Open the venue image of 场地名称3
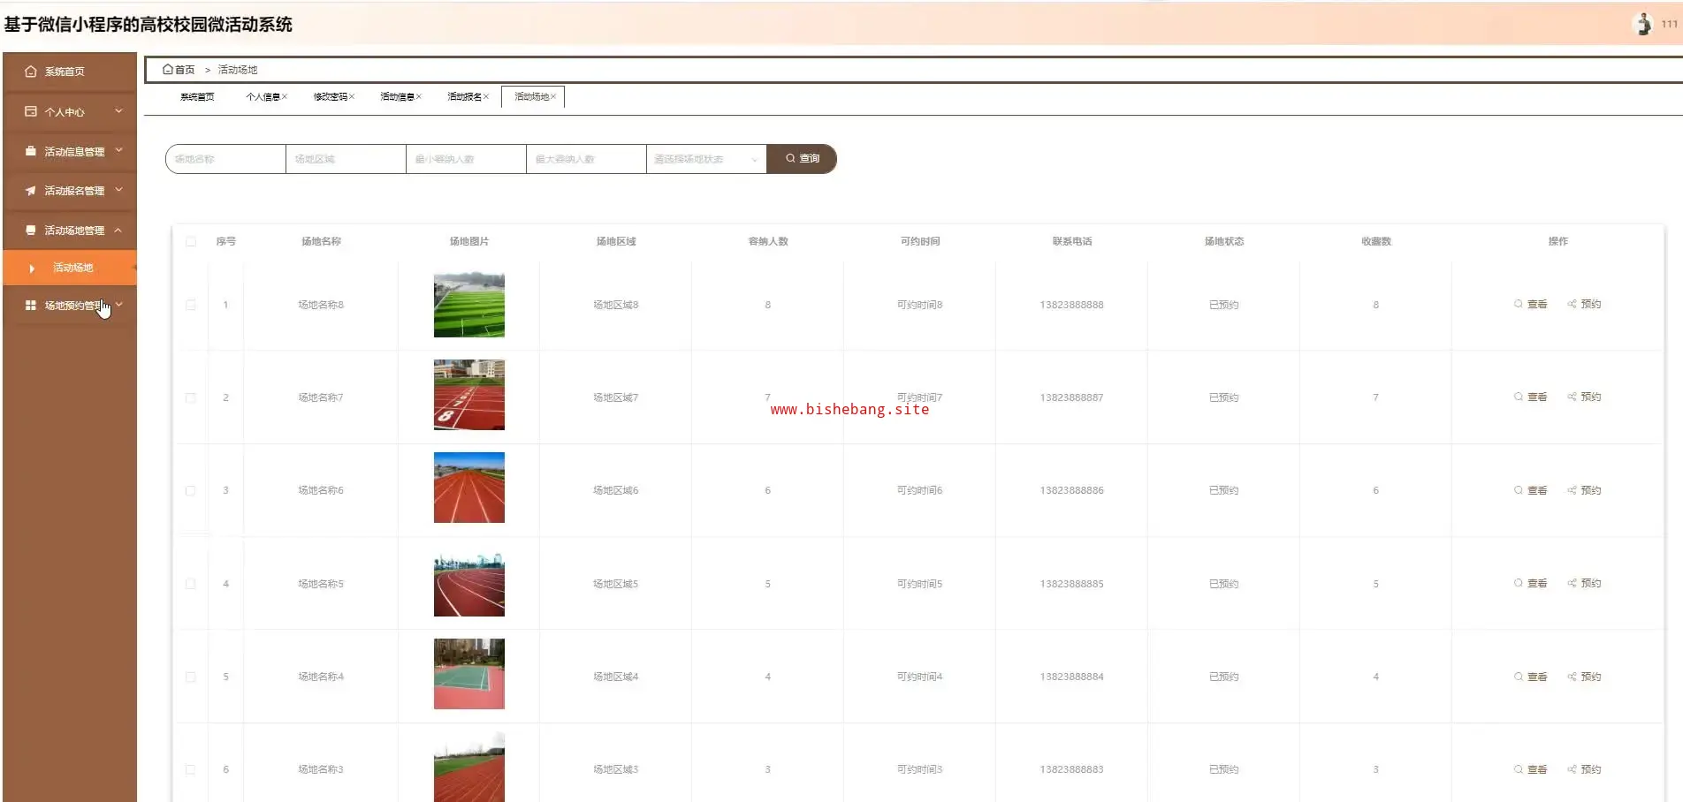This screenshot has height=802, width=1683. [469, 767]
